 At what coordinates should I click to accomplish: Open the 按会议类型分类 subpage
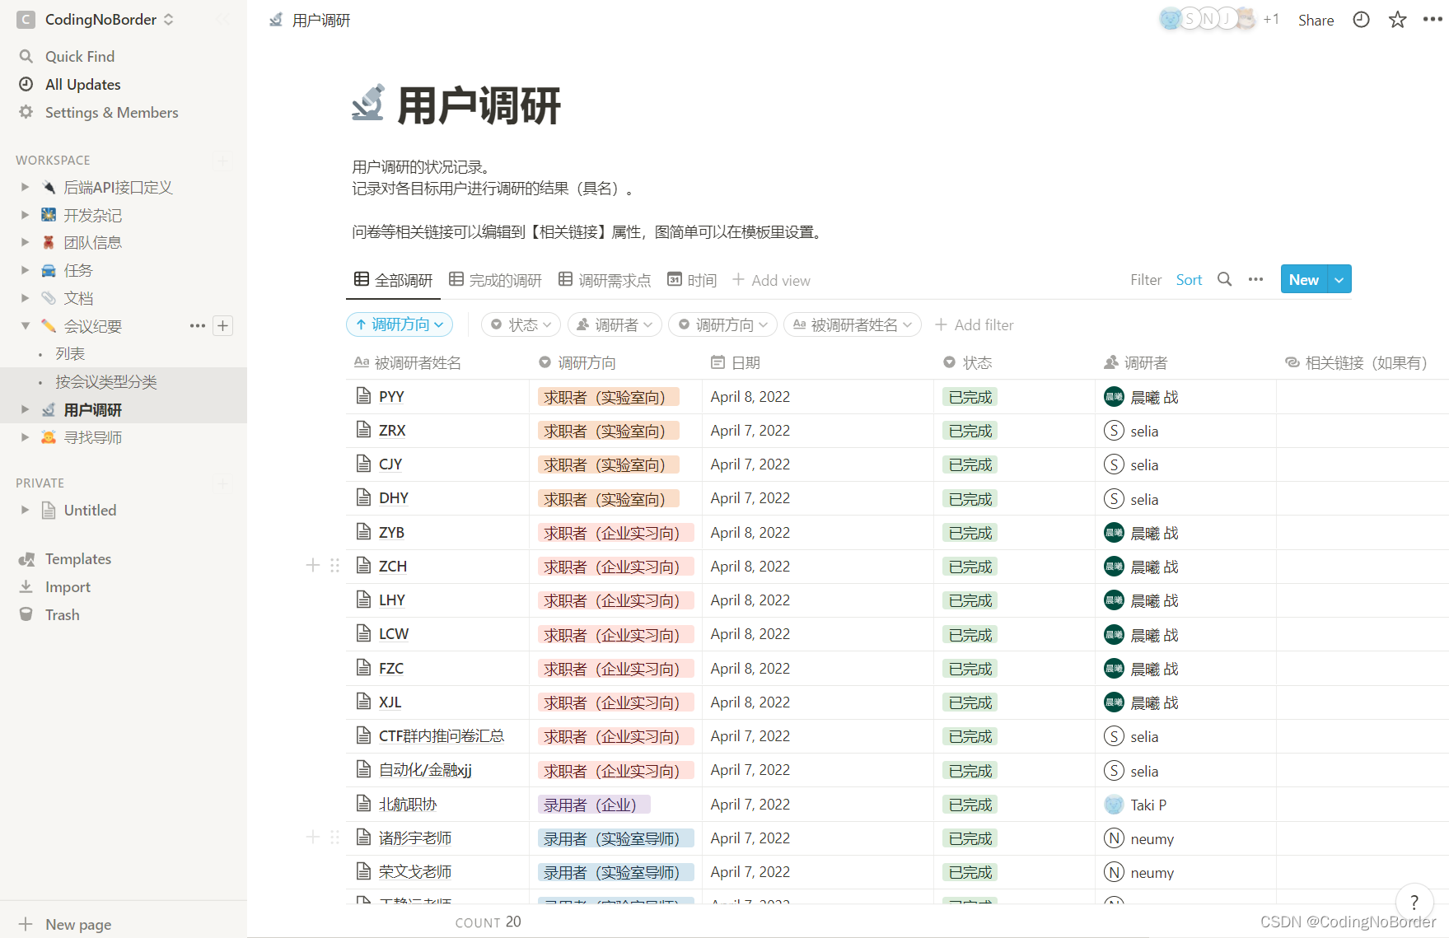[x=105, y=381]
